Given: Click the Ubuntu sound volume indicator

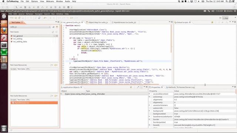Looking at the screenshot, I should 213,11.
